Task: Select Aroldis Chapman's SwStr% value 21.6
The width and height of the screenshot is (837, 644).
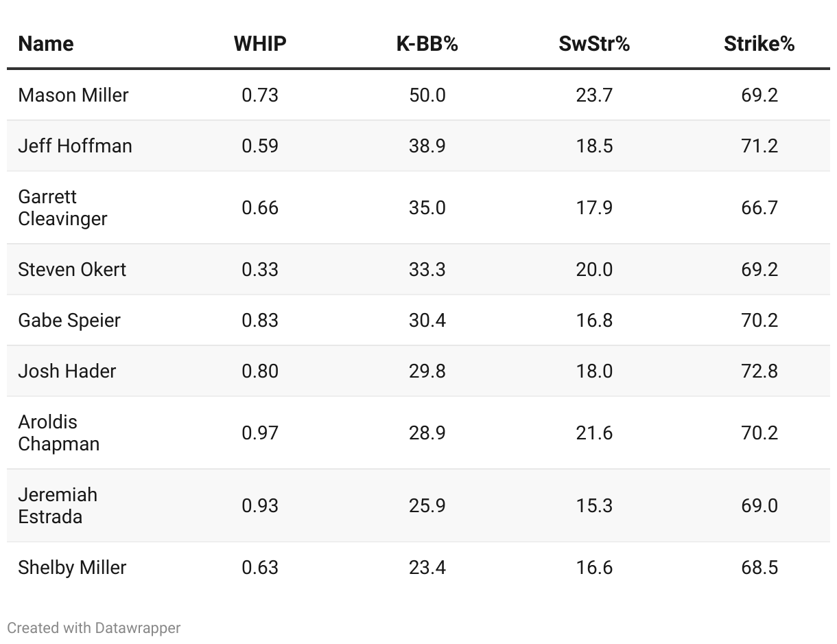Action: [x=594, y=433]
